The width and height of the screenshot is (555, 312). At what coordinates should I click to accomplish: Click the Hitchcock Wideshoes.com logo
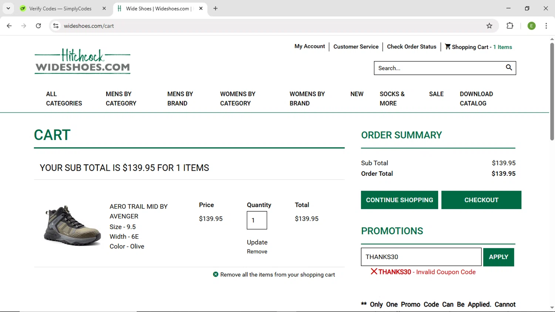pos(83,61)
